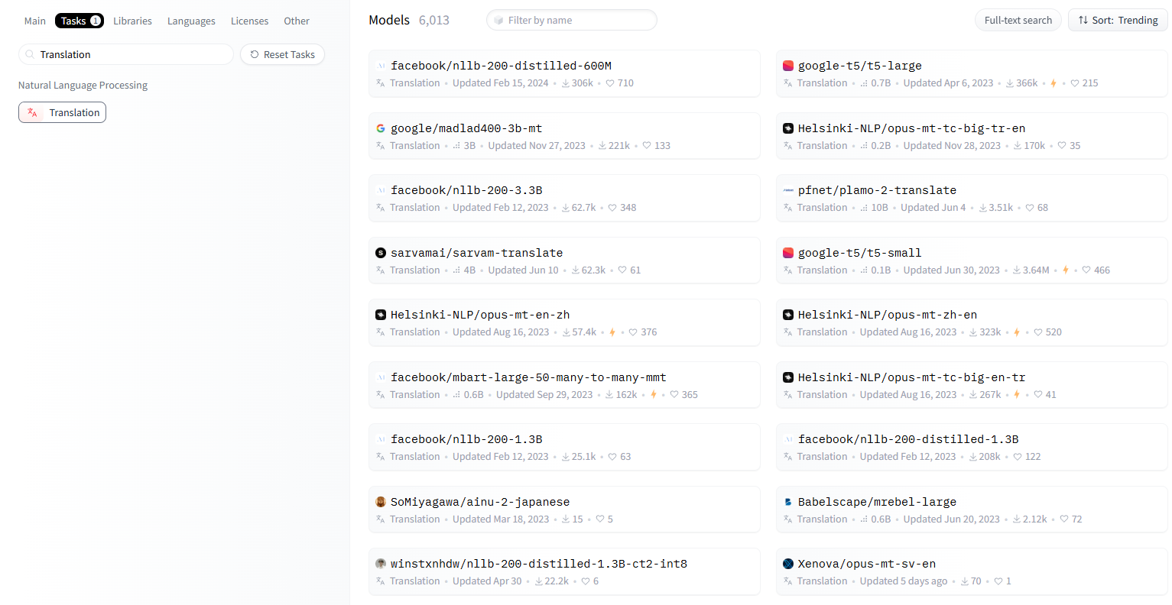This screenshot has height=605, width=1172.
Task: Focus the Filter by name input
Action: (x=572, y=20)
